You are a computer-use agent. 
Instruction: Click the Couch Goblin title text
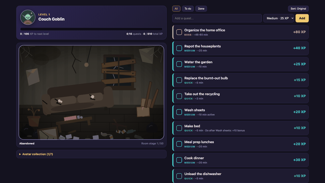click(51, 19)
